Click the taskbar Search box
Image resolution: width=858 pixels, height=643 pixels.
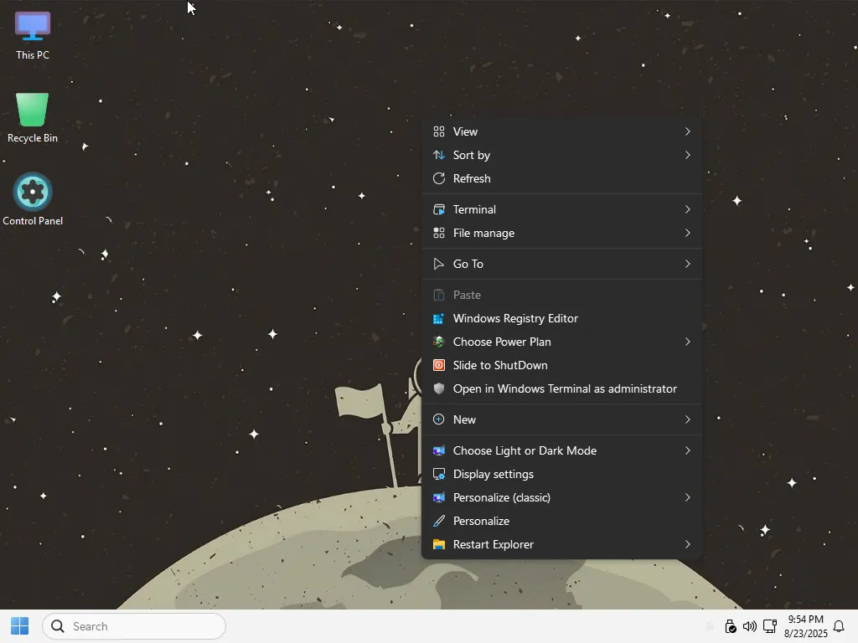pyautogui.click(x=134, y=626)
